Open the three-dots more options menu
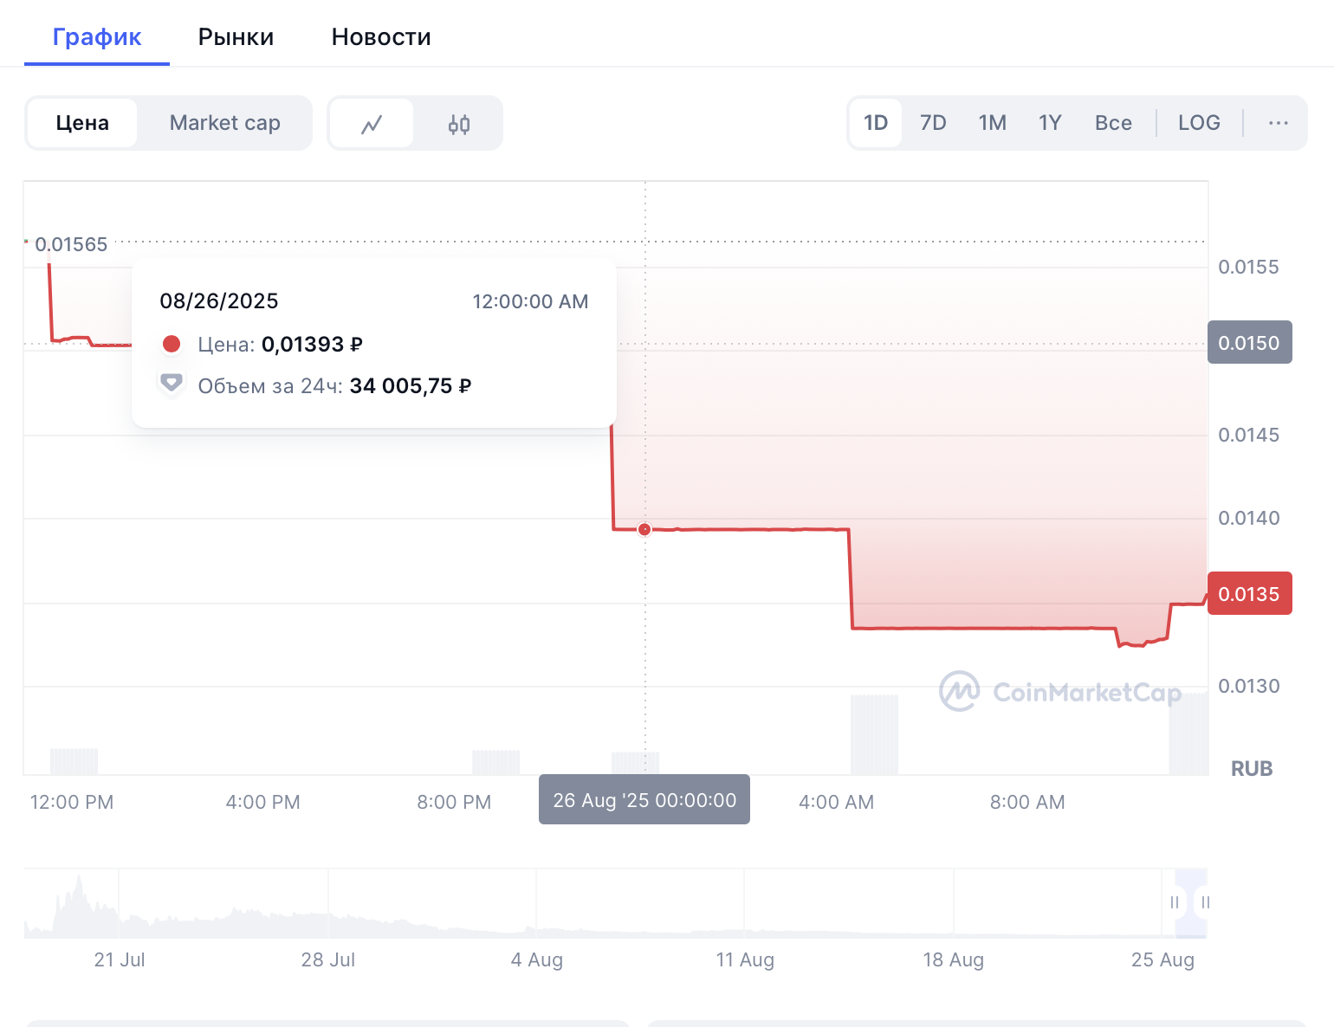The width and height of the screenshot is (1334, 1027). tap(1278, 123)
